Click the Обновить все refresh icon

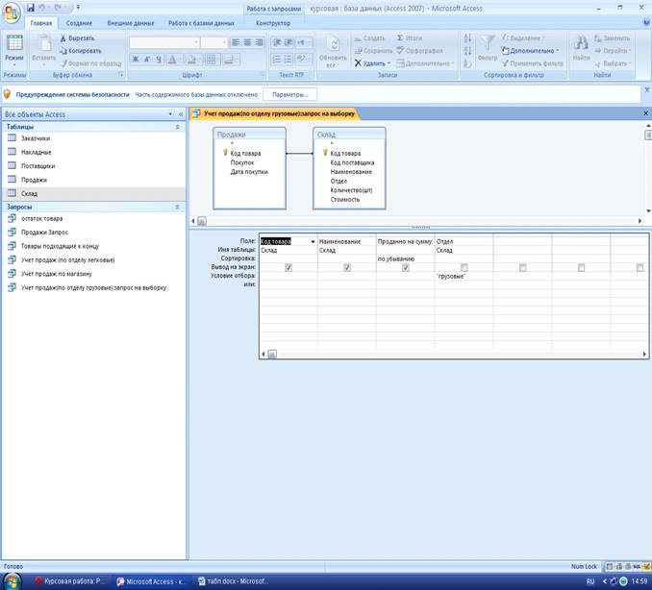pyautogui.click(x=334, y=45)
